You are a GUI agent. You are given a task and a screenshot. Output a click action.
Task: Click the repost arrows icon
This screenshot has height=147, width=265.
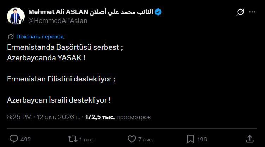tap(73, 139)
